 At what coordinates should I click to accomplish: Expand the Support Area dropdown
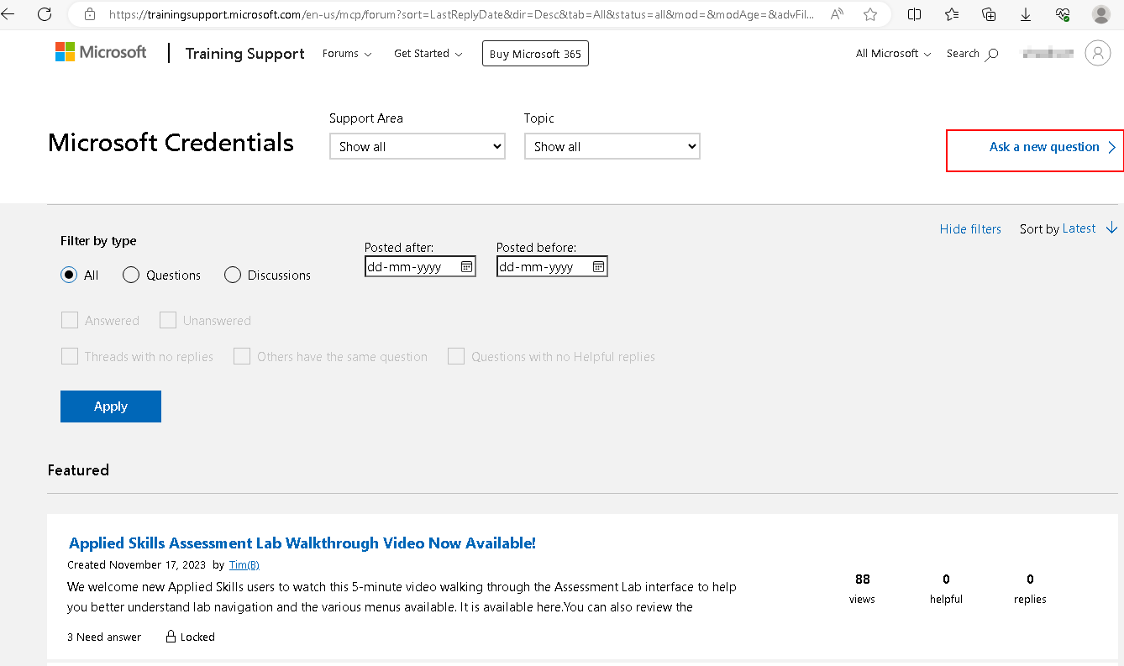417,146
